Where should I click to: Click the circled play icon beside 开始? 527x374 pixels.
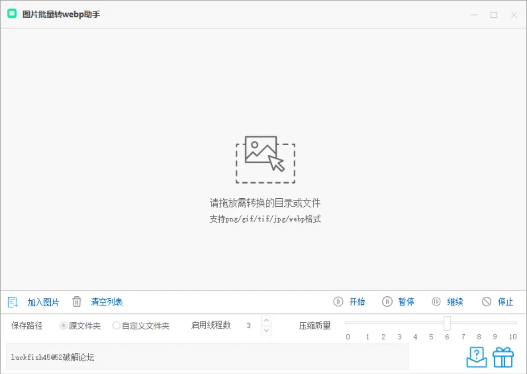pos(339,302)
